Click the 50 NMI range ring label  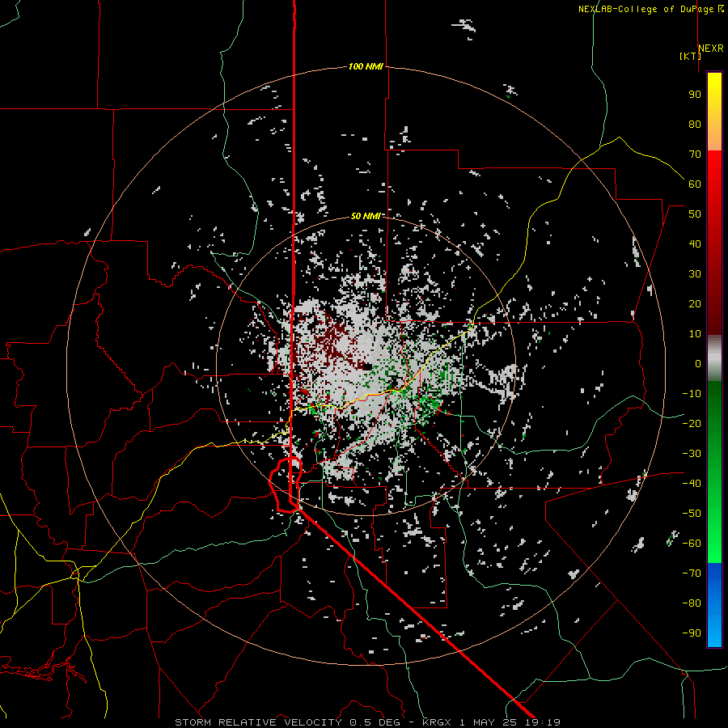(366, 216)
